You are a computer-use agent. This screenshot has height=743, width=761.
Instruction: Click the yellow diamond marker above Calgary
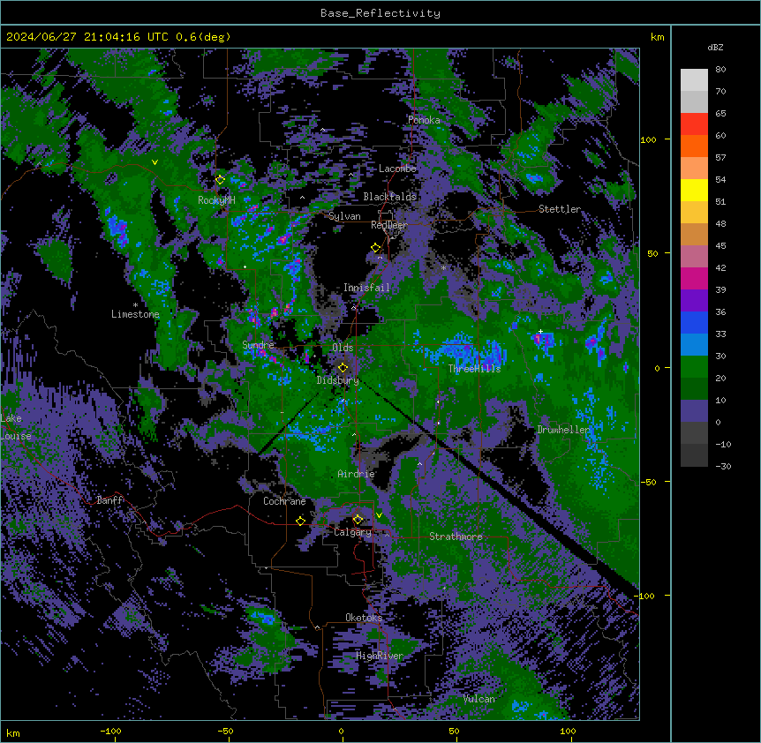click(x=358, y=520)
